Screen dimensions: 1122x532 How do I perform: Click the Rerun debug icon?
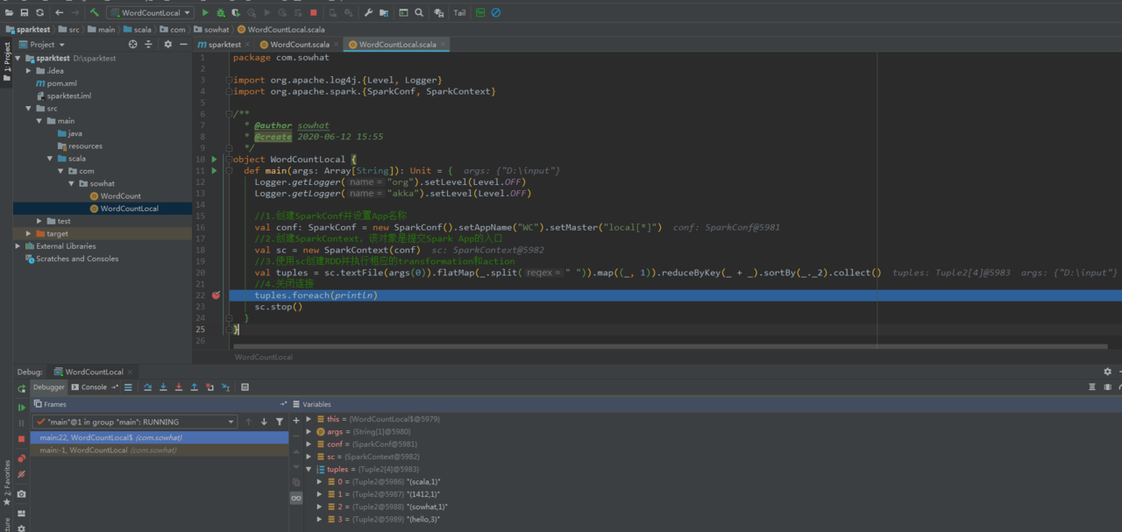(22, 388)
